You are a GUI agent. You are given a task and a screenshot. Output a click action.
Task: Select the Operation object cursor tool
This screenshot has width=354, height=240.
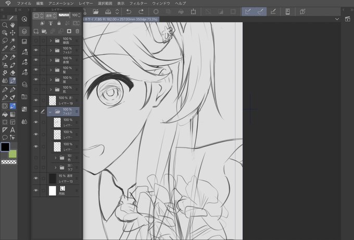tap(5, 33)
